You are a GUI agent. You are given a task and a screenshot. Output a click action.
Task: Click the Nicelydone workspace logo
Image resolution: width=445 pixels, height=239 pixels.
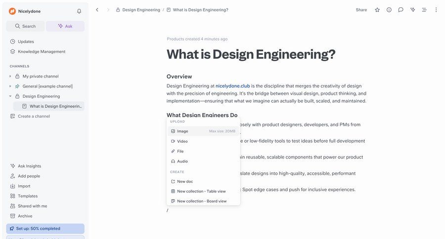tap(12, 11)
